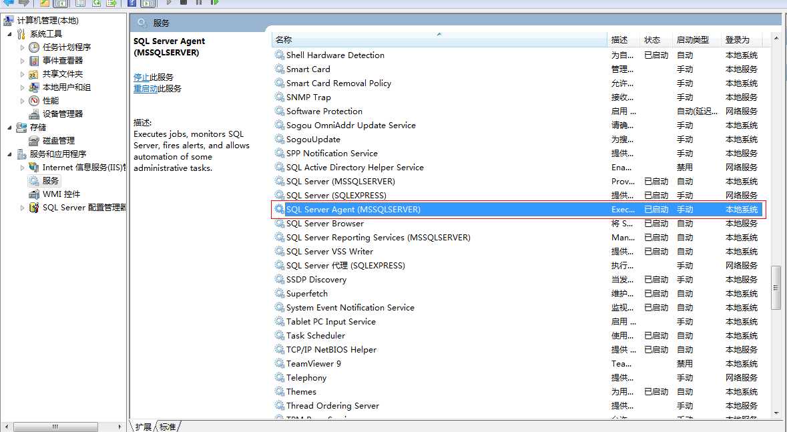The image size is (787, 432).
Task: Select Thread Ordering Server service row
Action: pos(517,405)
